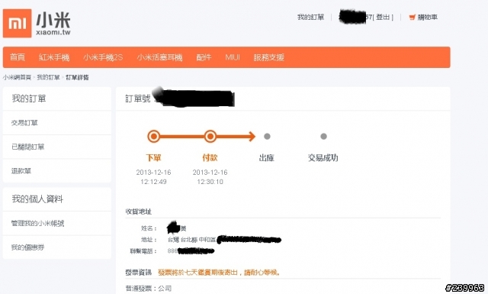Open 服務支援 support menu item

[269, 57]
